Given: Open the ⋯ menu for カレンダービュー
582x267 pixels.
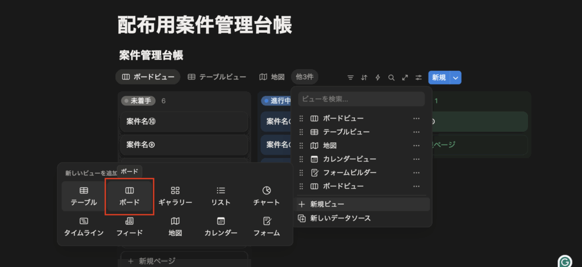Looking at the screenshot, I should point(417,159).
